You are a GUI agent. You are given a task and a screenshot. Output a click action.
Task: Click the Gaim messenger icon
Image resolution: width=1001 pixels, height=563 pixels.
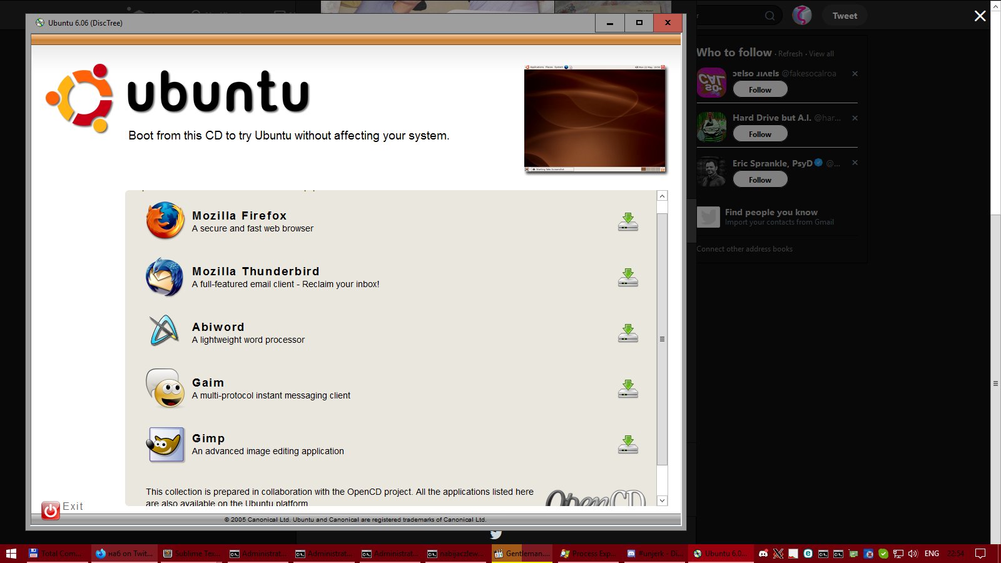(x=165, y=388)
